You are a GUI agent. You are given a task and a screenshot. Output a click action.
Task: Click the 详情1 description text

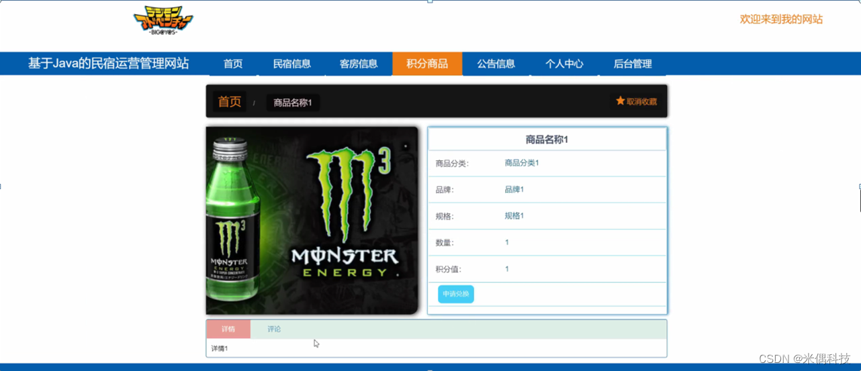click(219, 349)
